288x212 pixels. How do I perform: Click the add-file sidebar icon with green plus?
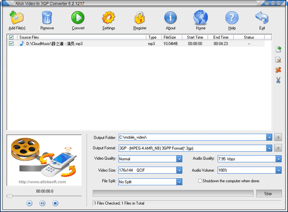(278, 49)
